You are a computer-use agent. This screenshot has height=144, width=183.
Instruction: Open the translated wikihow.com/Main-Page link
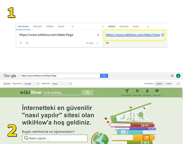pos(133,35)
